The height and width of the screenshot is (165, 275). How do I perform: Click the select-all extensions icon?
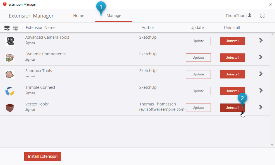tap(7, 28)
